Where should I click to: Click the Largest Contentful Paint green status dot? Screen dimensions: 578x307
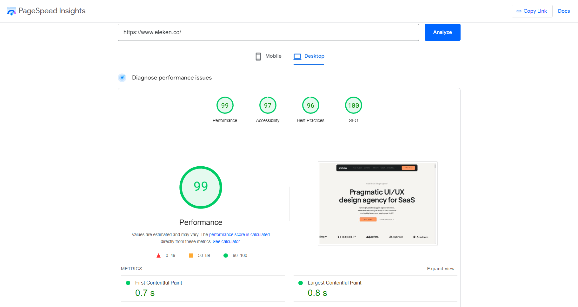[301, 283]
